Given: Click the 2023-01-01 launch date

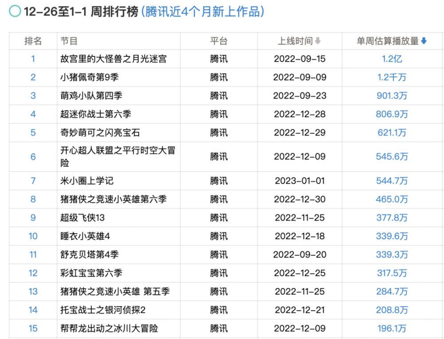Looking at the screenshot, I should 300,181.
